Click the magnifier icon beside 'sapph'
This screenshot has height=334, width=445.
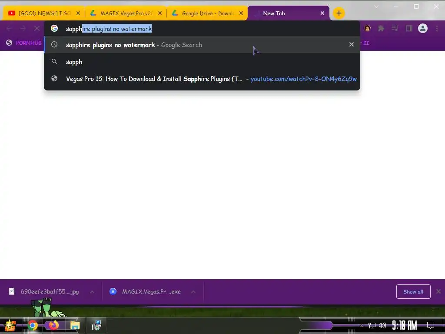[x=54, y=62]
